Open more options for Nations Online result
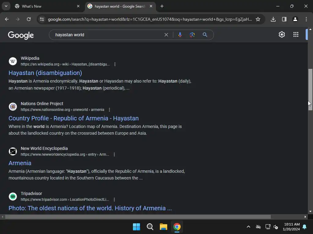The height and width of the screenshot is (234, 313). [x=109, y=110]
